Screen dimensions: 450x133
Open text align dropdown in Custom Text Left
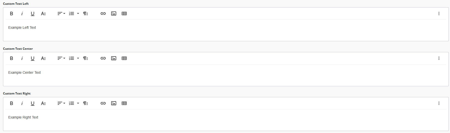[x=61, y=13]
